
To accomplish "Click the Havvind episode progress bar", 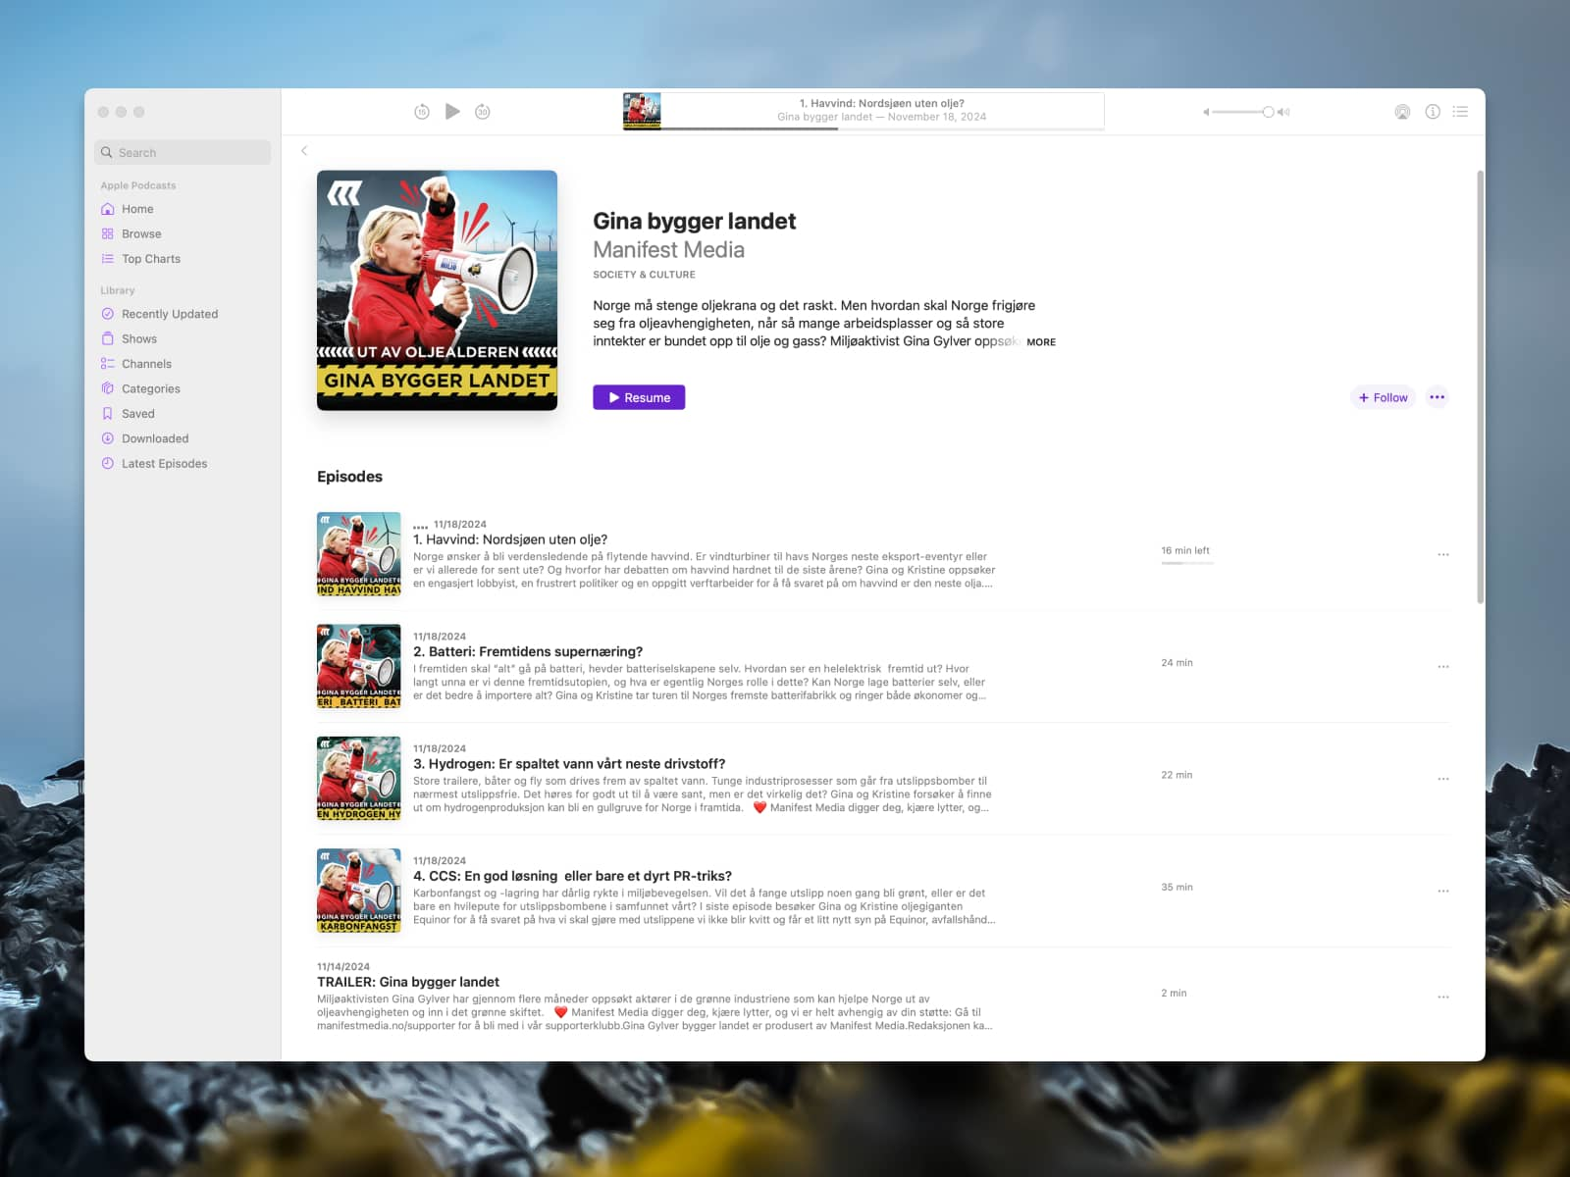I will 1187,563.
